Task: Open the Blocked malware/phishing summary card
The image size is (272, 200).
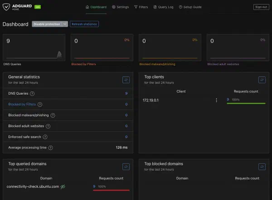Action: pos(170,48)
